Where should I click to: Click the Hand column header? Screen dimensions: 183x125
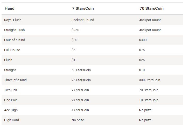click(x=10, y=8)
